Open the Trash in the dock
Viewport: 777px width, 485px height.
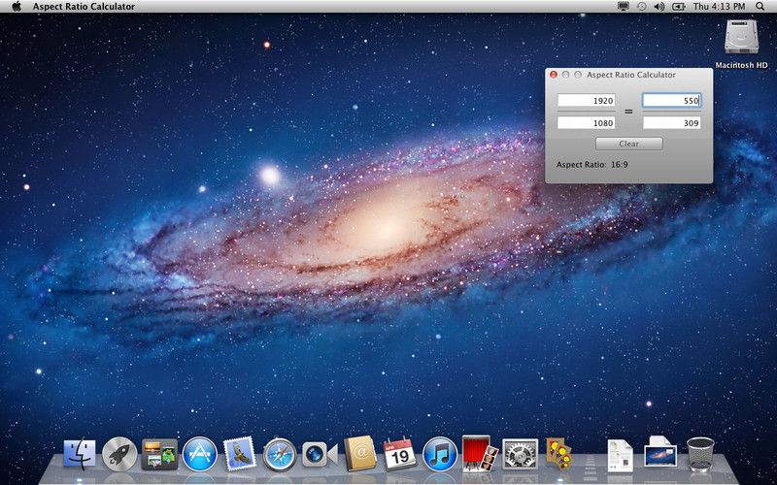coord(700,454)
